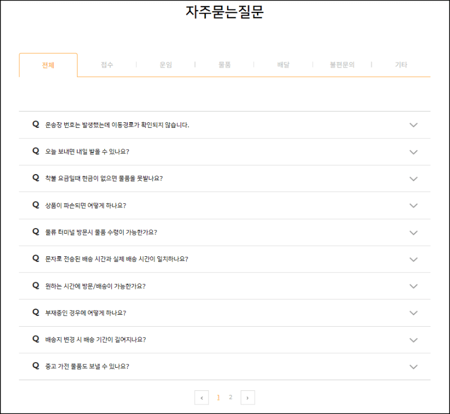This screenshot has height=414, width=450.
Task: Open the 불편문의 tab
Action: click(x=343, y=65)
